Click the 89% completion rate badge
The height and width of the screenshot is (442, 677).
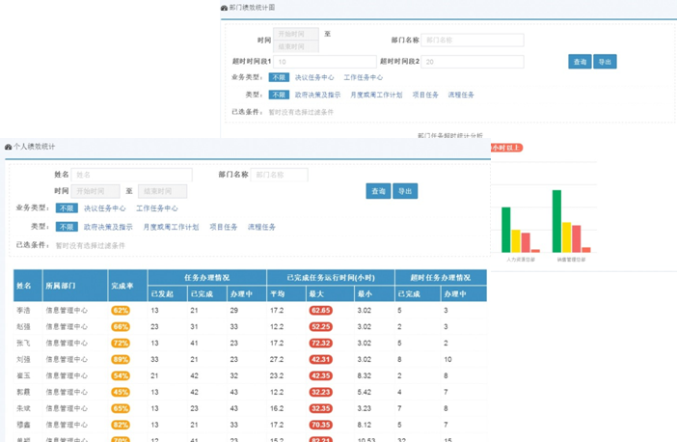121,359
